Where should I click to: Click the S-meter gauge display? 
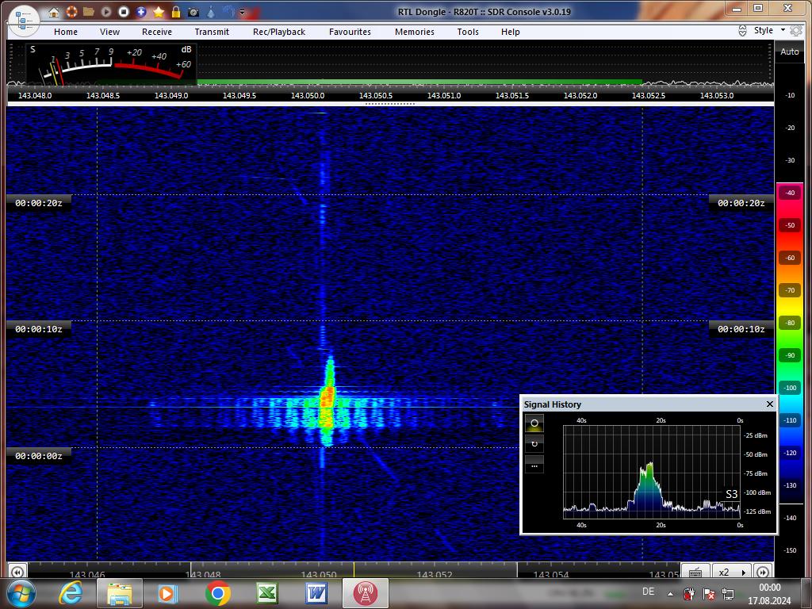[x=111, y=63]
